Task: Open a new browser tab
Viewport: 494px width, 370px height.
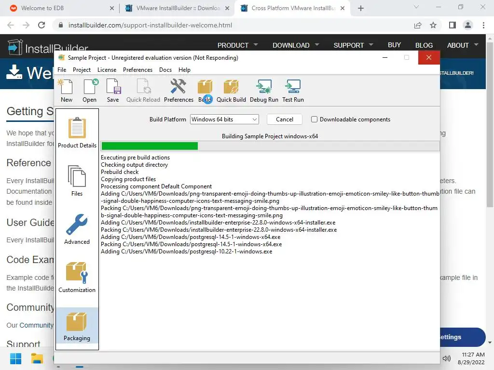Action: coord(361,8)
